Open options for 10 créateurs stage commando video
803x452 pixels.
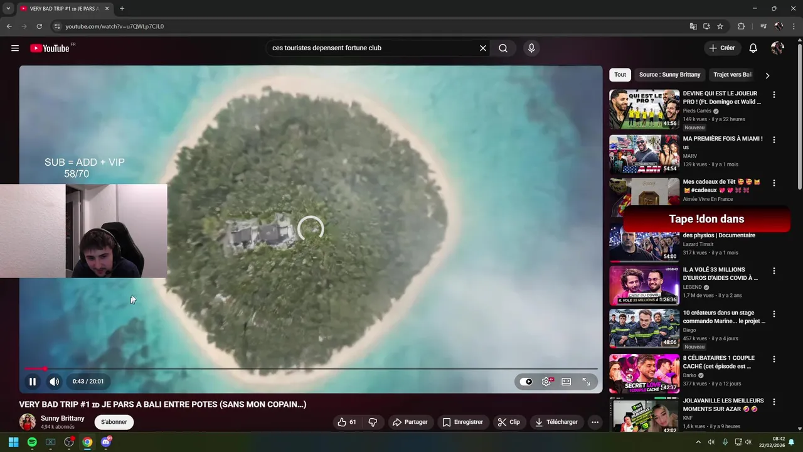(774, 314)
